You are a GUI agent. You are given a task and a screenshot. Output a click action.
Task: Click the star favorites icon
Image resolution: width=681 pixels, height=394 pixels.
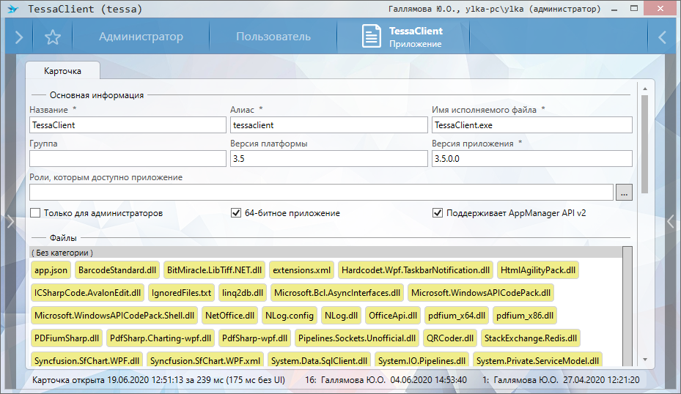click(x=52, y=37)
